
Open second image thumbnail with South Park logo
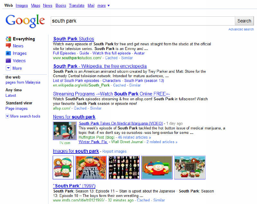[91, 167]
